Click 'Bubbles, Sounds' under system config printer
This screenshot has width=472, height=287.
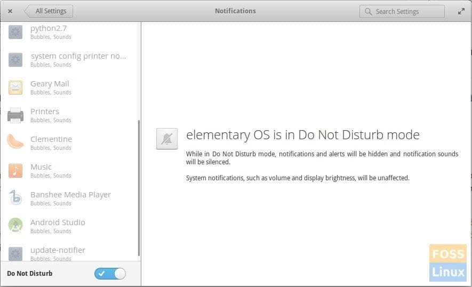pyautogui.click(x=51, y=65)
